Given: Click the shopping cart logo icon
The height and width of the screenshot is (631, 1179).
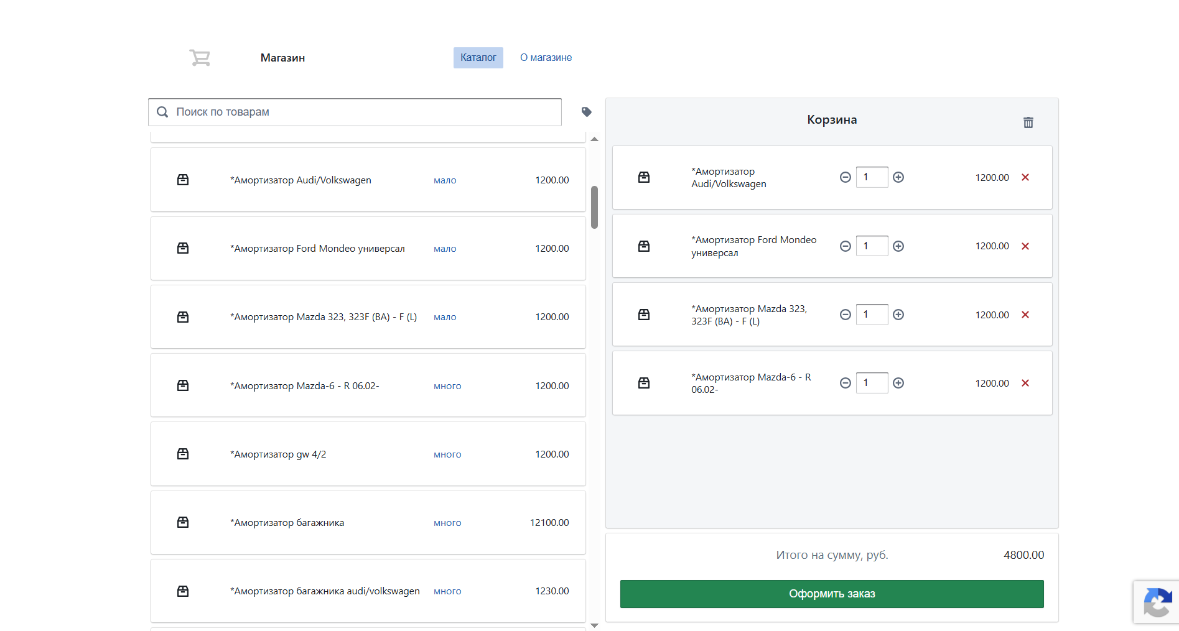Looking at the screenshot, I should pos(200,58).
